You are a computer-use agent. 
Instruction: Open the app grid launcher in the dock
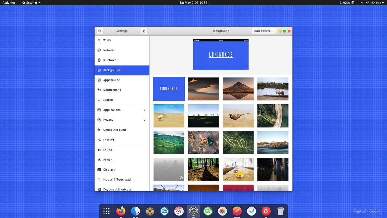point(106,211)
